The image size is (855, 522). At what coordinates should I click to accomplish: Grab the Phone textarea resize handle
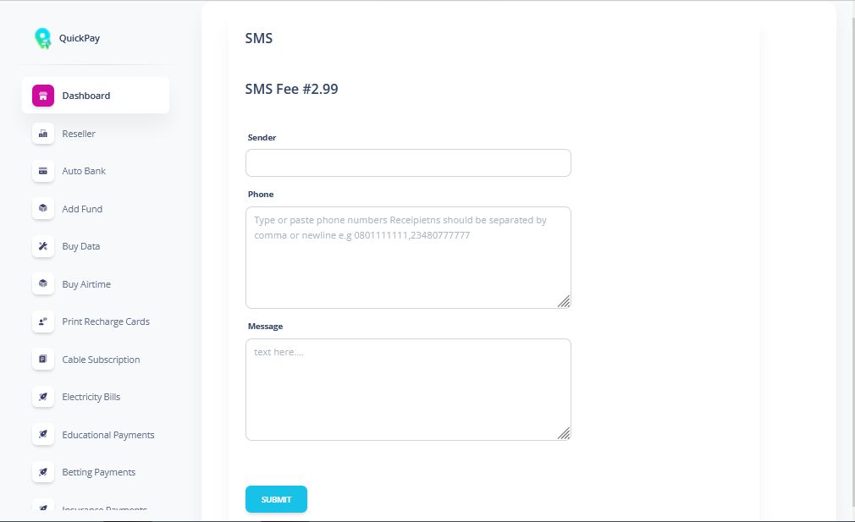(564, 301)
